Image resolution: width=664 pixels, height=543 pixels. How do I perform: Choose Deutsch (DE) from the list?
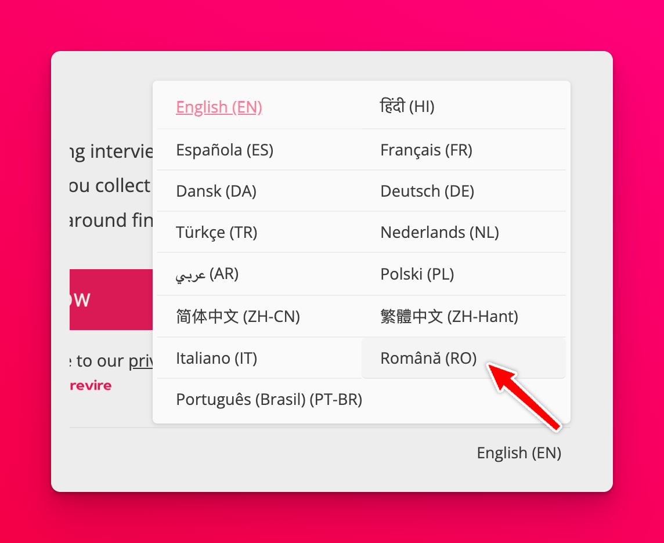(427, 191)
